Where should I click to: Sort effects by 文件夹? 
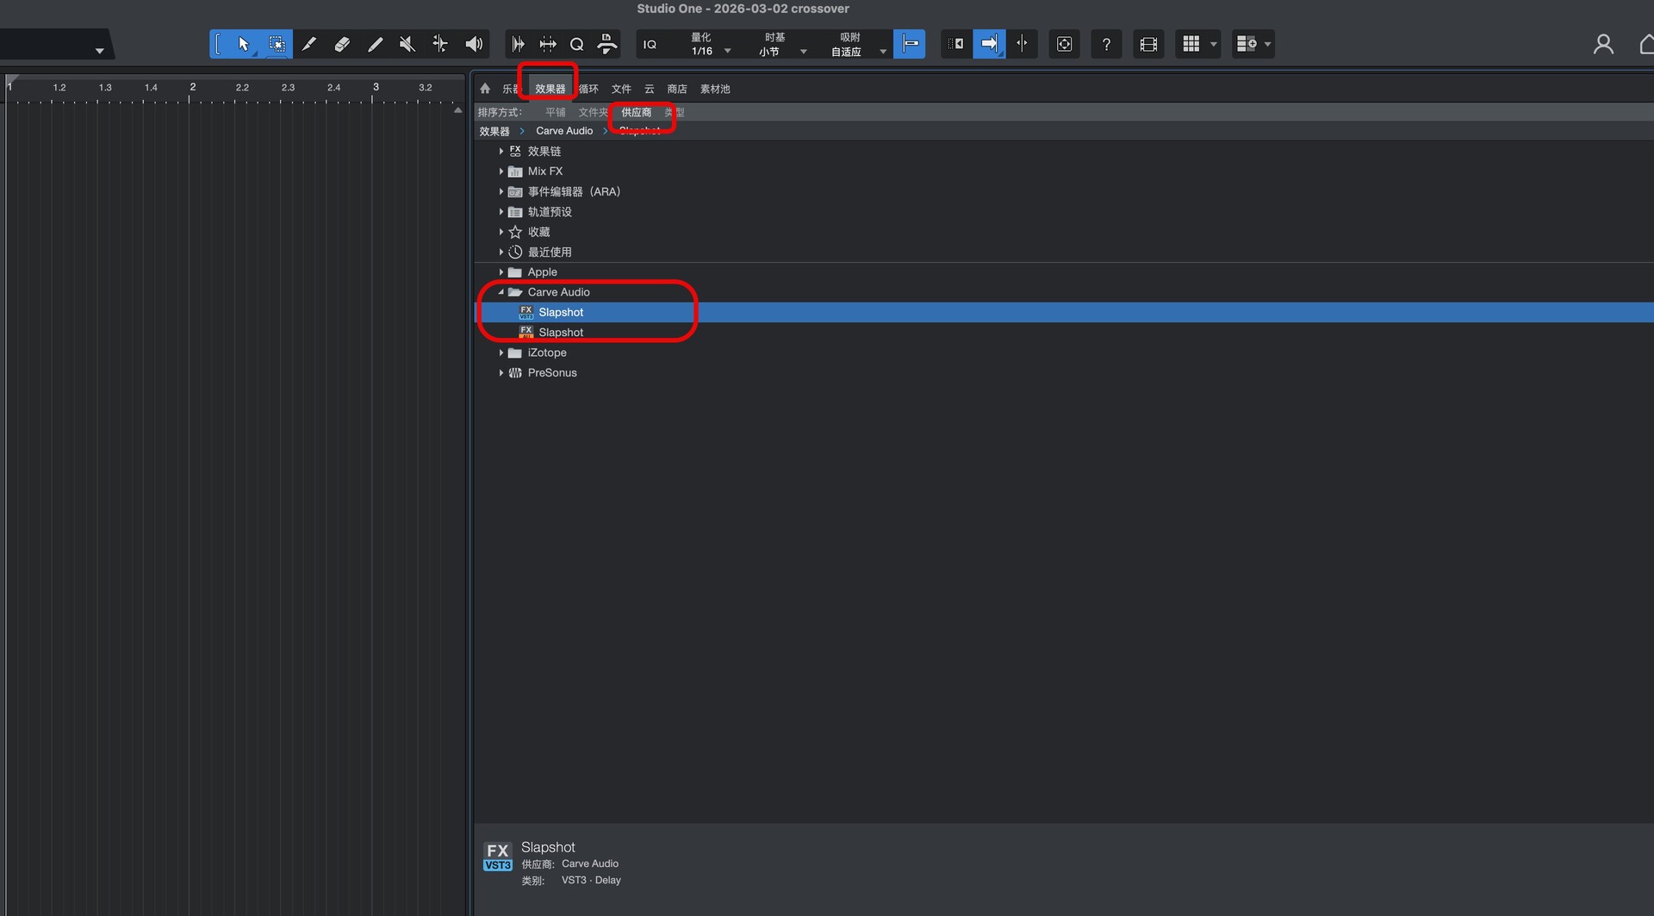click(593, 113)
